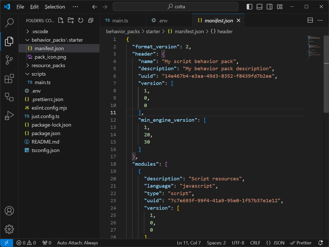Switch to the main.ts tab

(123, 20)
